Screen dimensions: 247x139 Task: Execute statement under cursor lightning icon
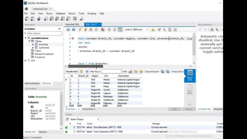(x=86, y=29)
